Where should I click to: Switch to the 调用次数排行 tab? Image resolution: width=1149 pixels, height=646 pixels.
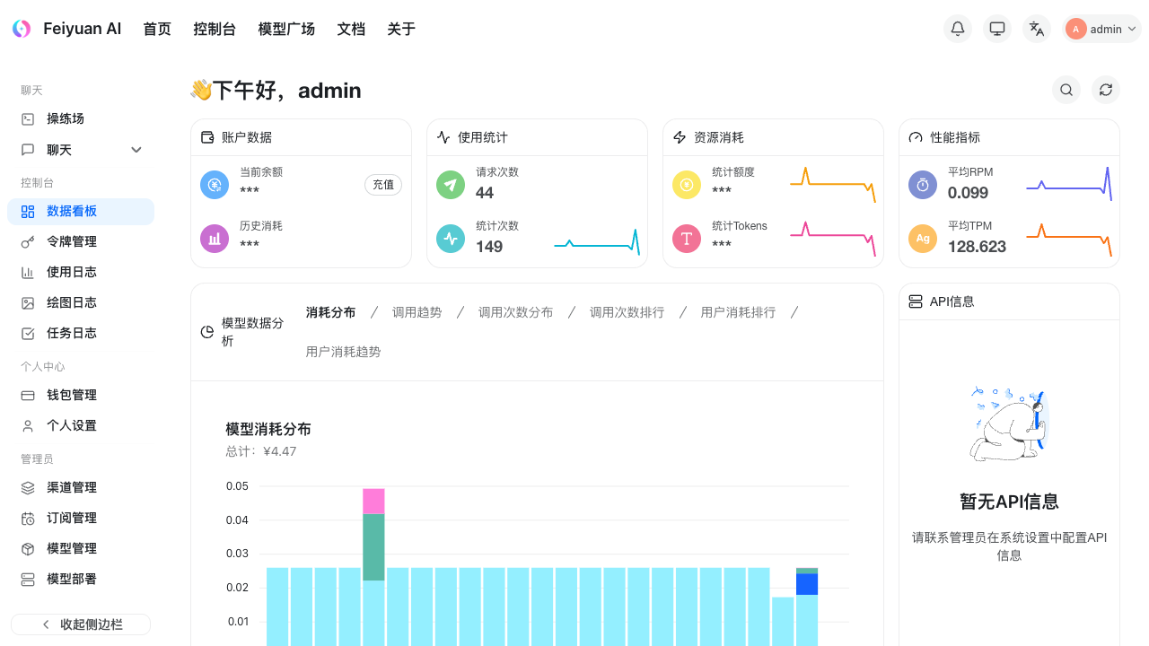click(627, 312)
